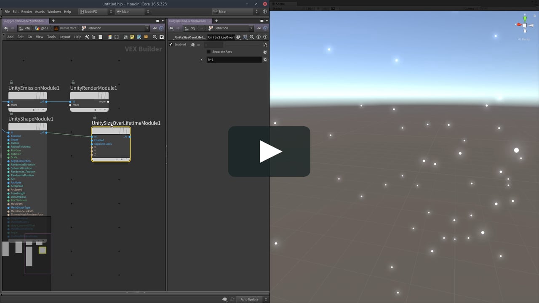This screenshot has width=539, height=303.
Task: Add a new tab in network pane
Action: 53,21
